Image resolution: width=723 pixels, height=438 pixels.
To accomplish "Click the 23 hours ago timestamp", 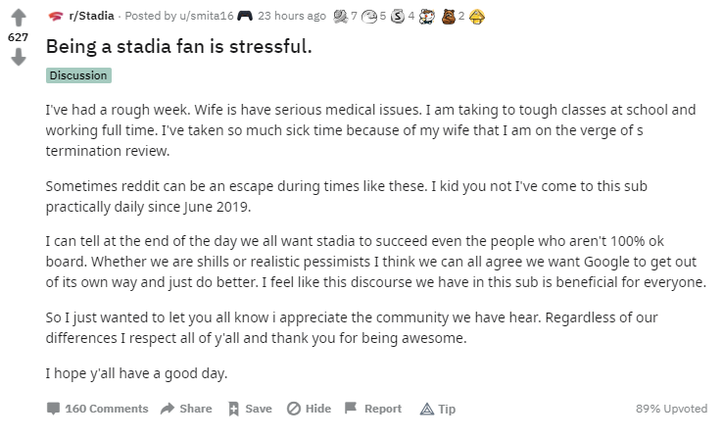I will [x=292, y=16].
